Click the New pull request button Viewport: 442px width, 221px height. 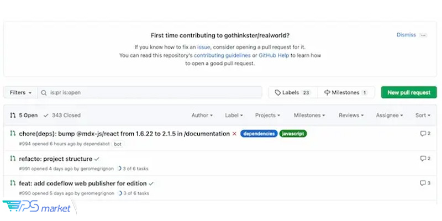409,92
